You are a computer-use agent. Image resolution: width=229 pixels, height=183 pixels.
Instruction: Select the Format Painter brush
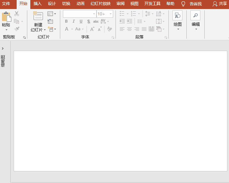coord(17,29)
